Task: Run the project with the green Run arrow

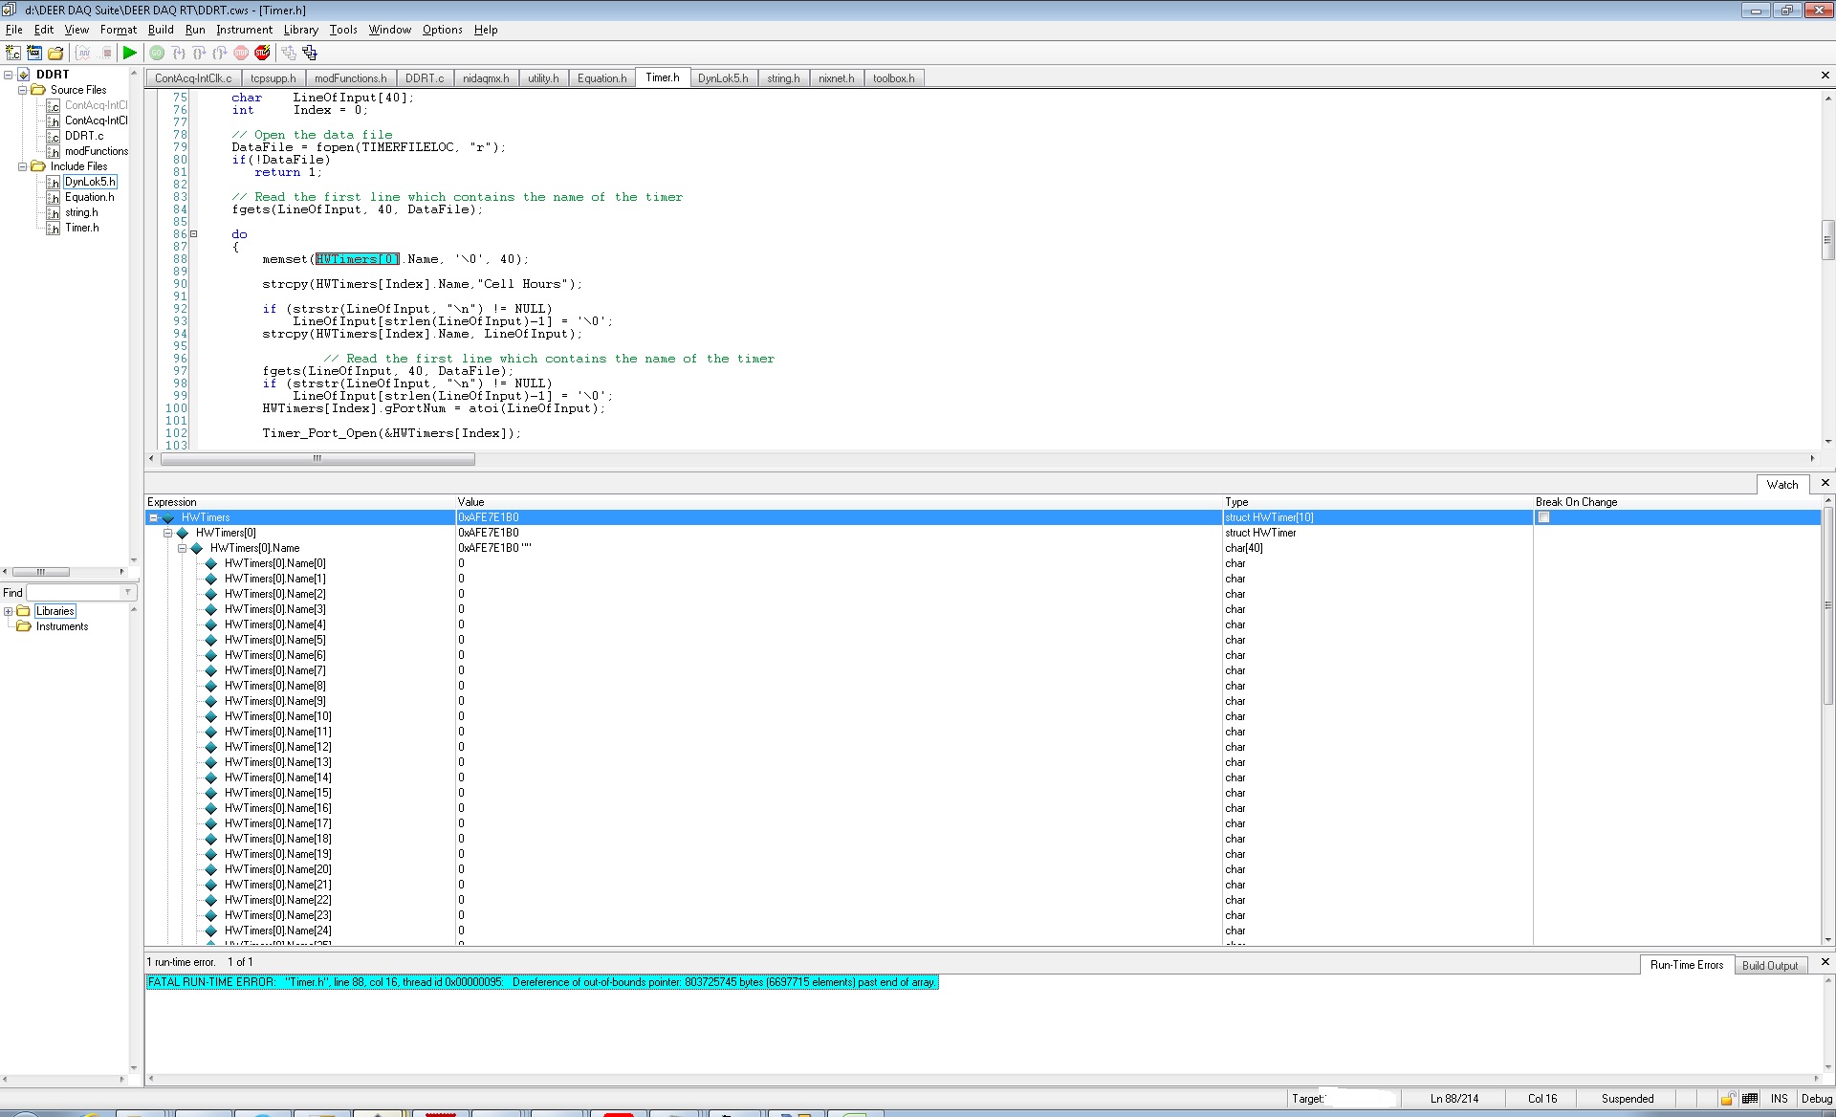Action: (x=130, y=53)
